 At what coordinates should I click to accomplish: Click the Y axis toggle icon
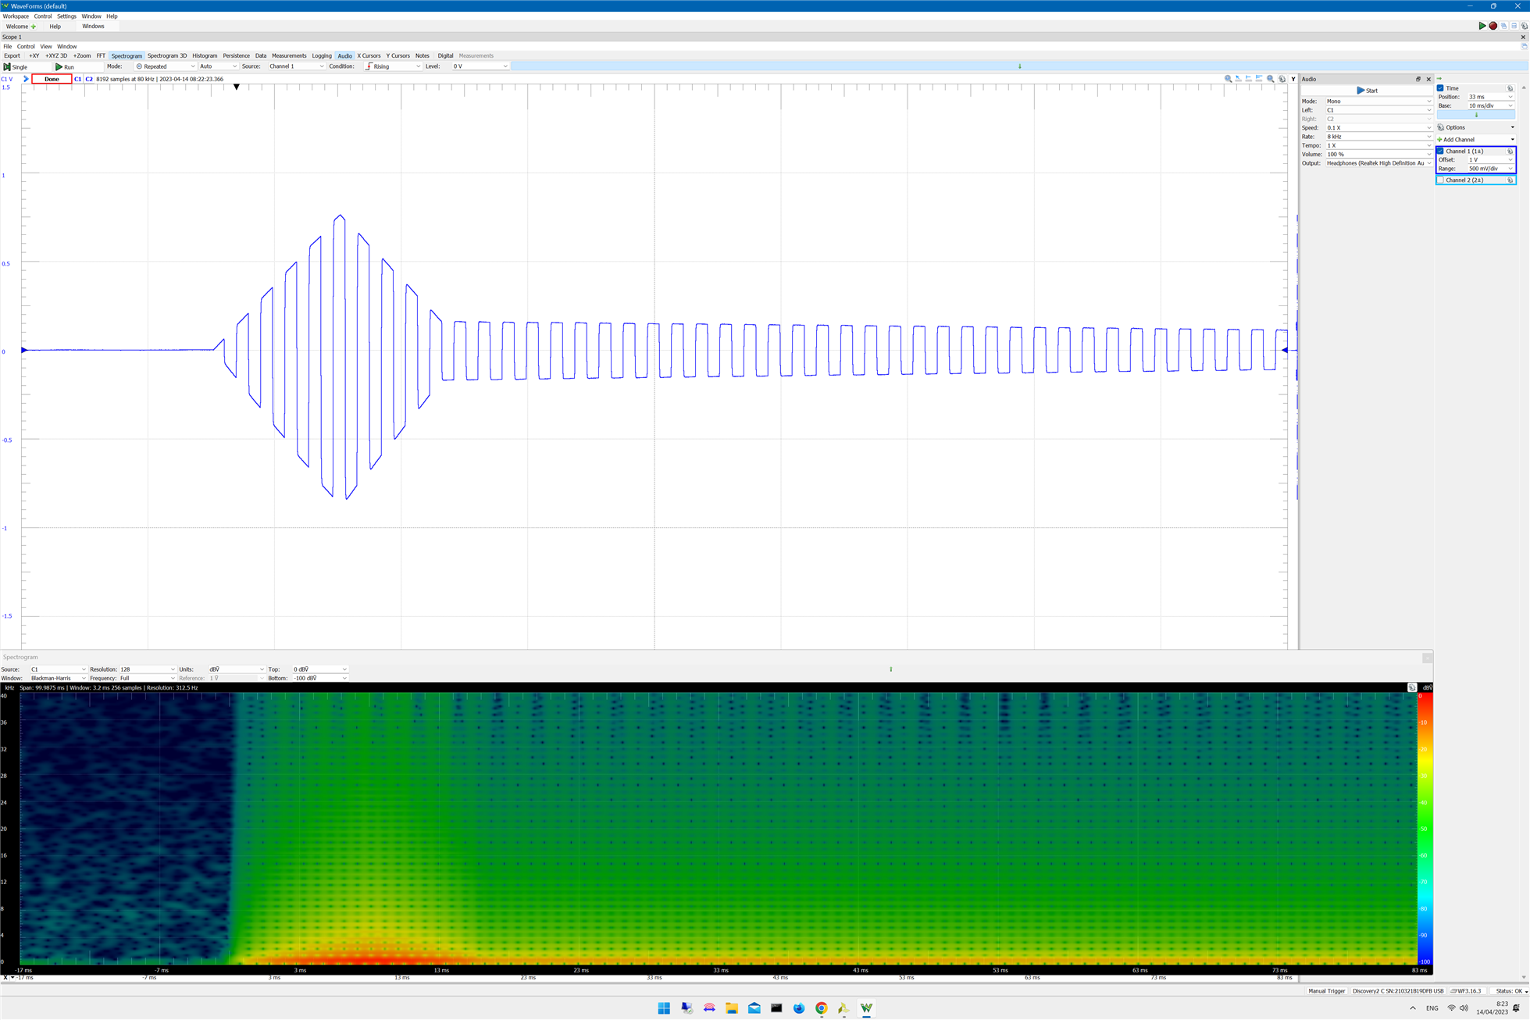pos(1293,79)
